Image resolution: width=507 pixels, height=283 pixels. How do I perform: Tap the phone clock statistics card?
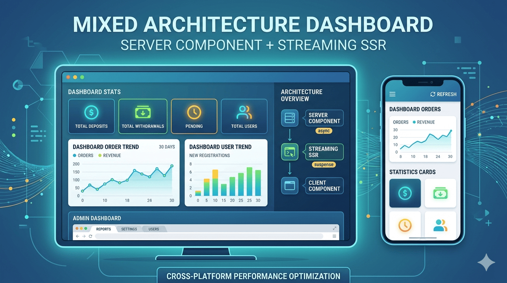(x=405, y=225)
